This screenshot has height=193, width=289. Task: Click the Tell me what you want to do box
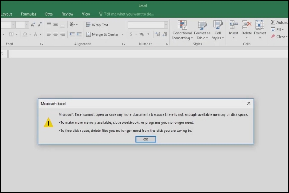(127, 14)
